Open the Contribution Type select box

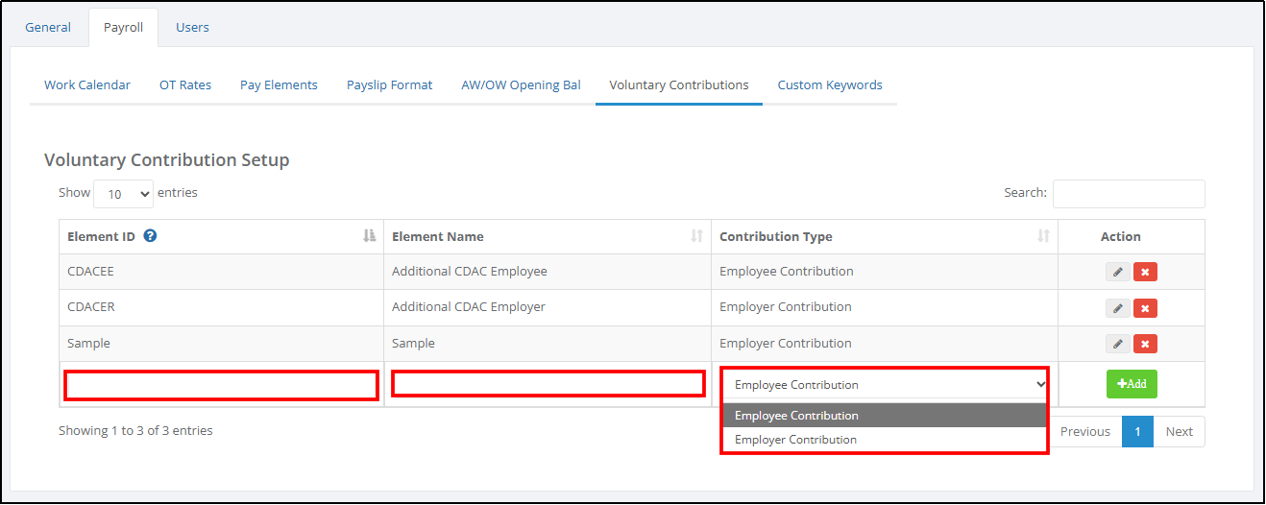point(885,384)
